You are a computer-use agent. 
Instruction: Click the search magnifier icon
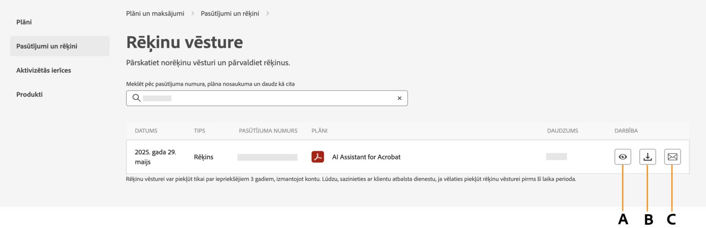click(136, 98)
